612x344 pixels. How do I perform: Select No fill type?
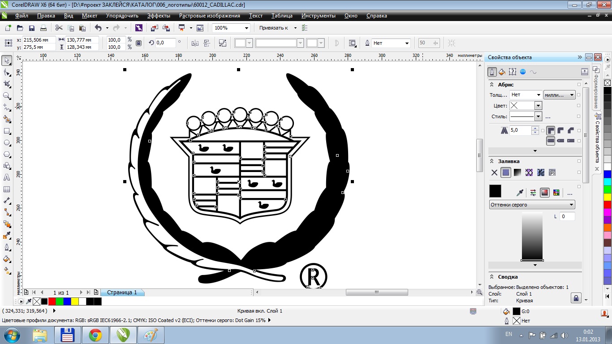[494, 172]
